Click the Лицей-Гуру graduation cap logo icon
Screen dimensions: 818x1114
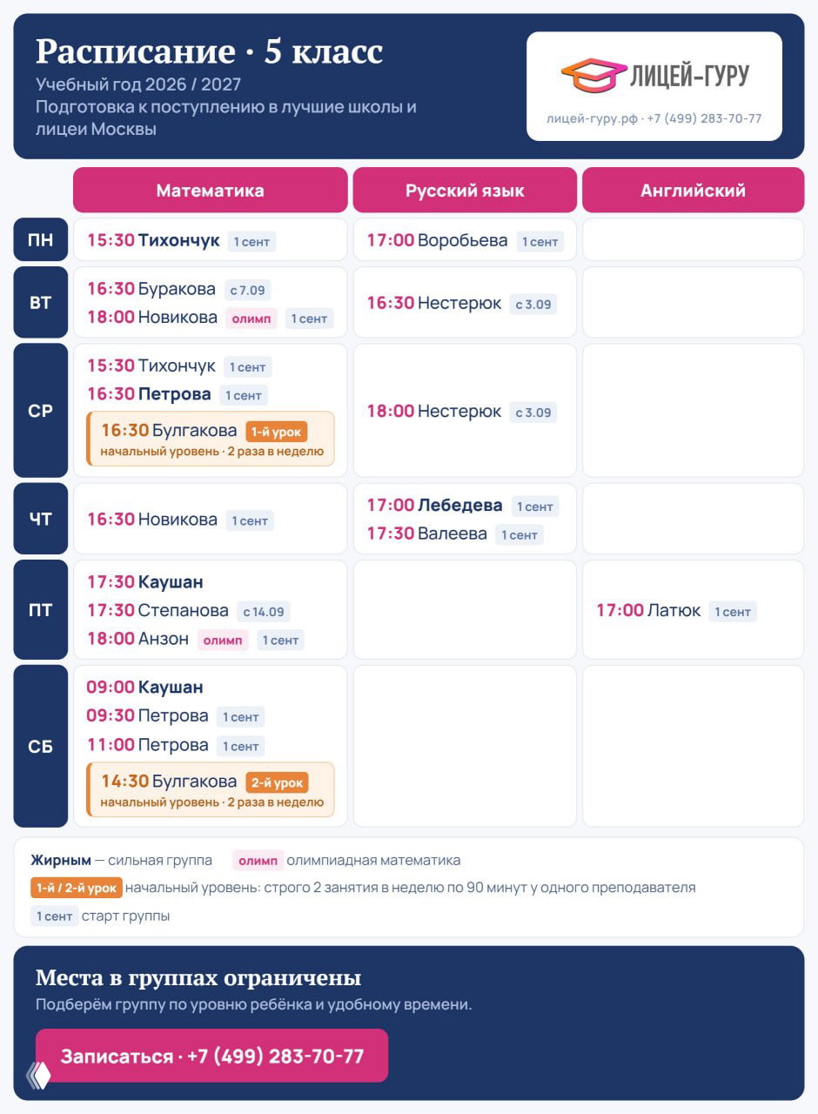pos(593,76)
